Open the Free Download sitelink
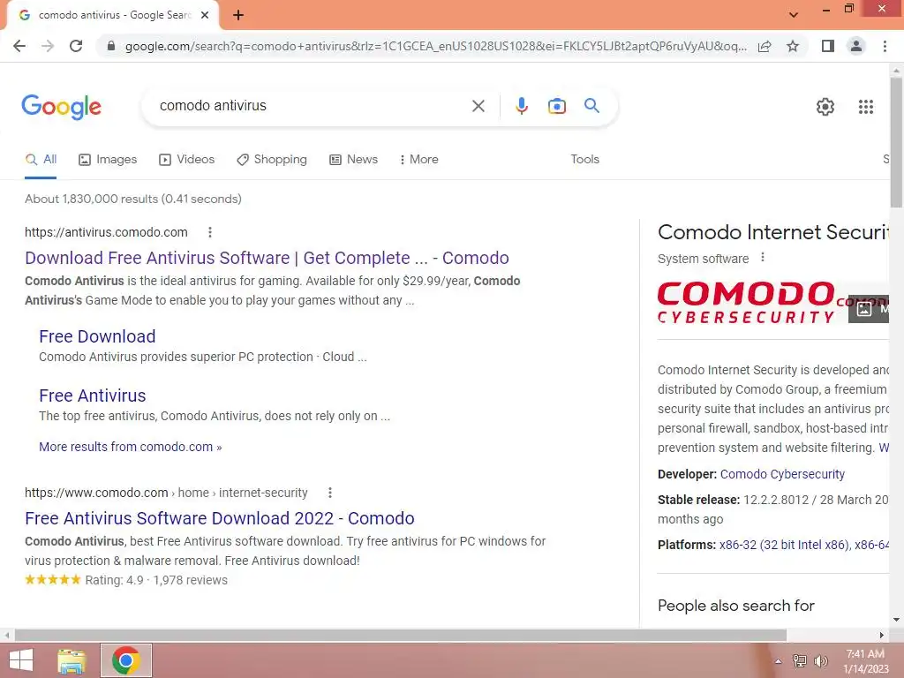Viewport: 904px width, 678px height. coord(97,336)
